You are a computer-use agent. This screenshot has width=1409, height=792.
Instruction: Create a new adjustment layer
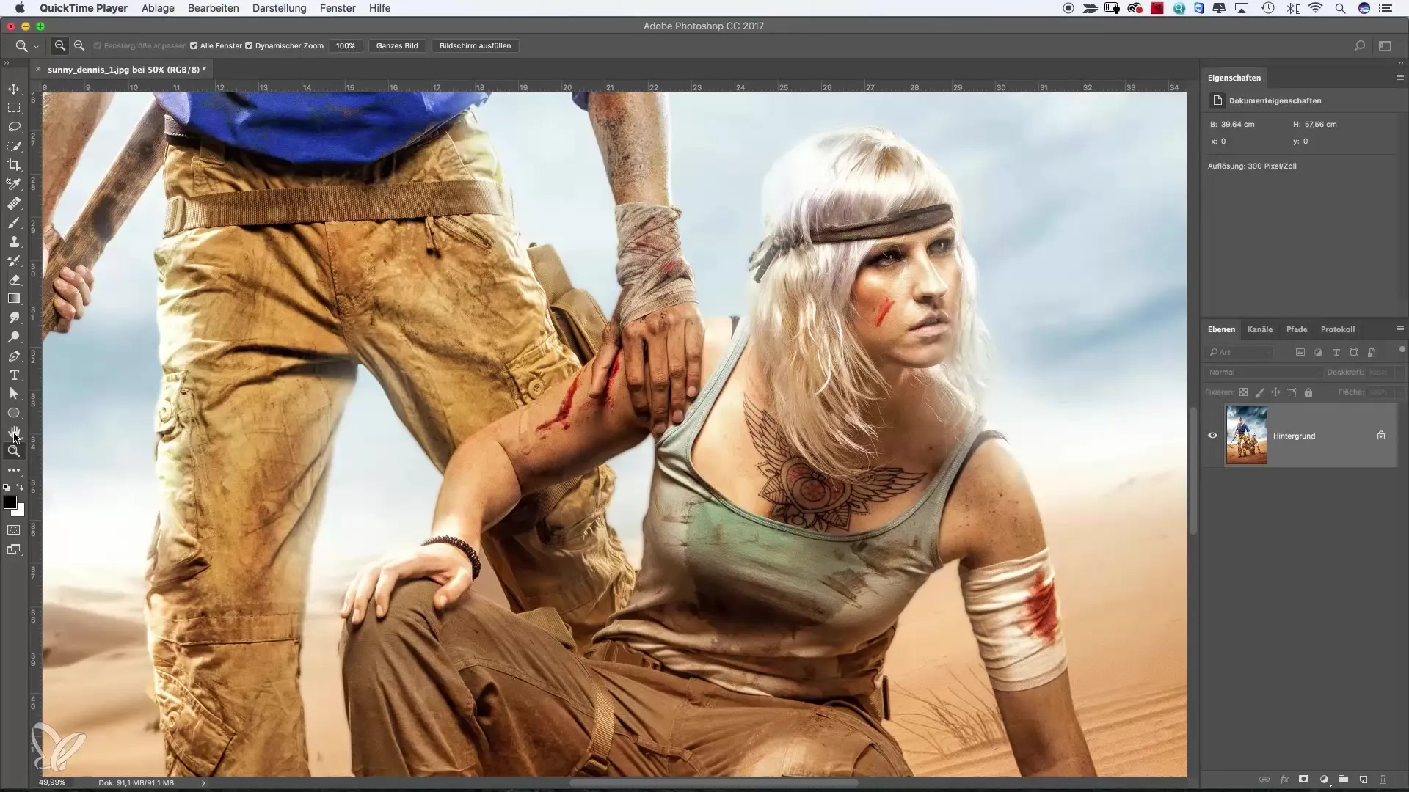[x=1324, y=780]
